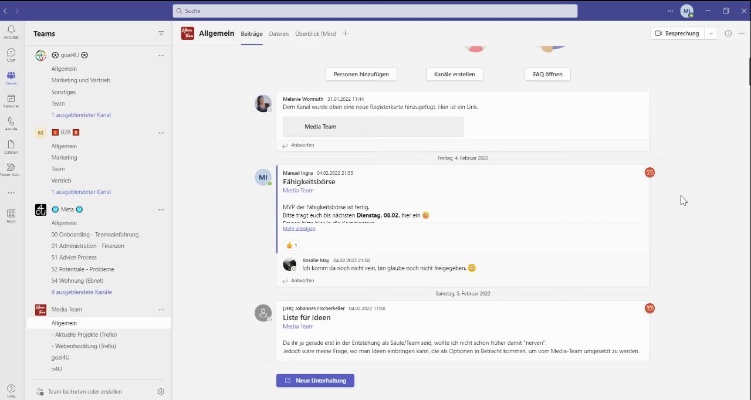Open more options for goal4U team

click(161, 56)
